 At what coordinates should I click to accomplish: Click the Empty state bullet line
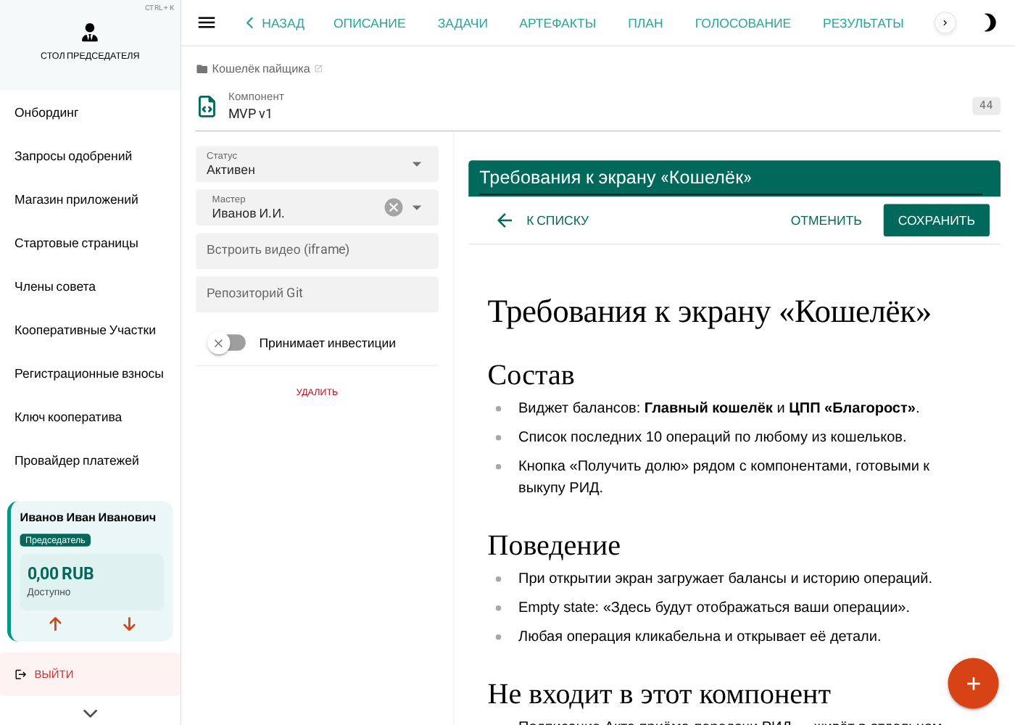(x=713, y=607)
